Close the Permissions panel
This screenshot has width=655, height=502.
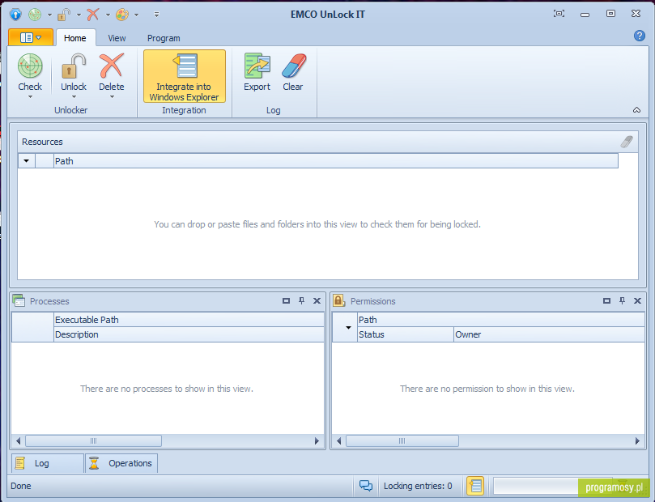click(x=637, y=300)
